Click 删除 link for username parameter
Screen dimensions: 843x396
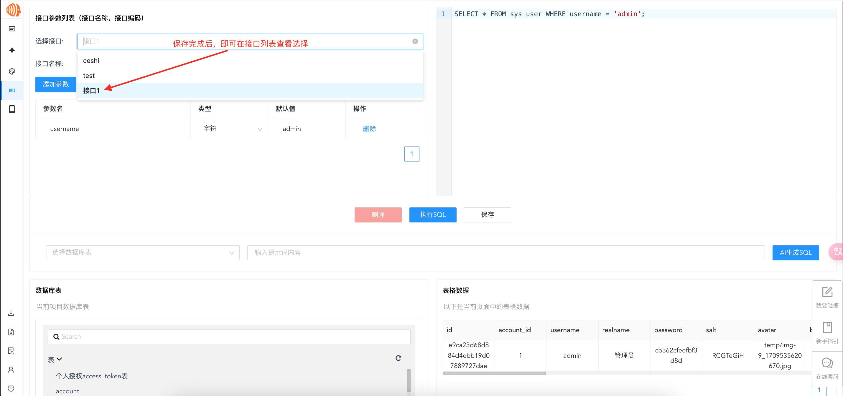(x=369, y=129)
